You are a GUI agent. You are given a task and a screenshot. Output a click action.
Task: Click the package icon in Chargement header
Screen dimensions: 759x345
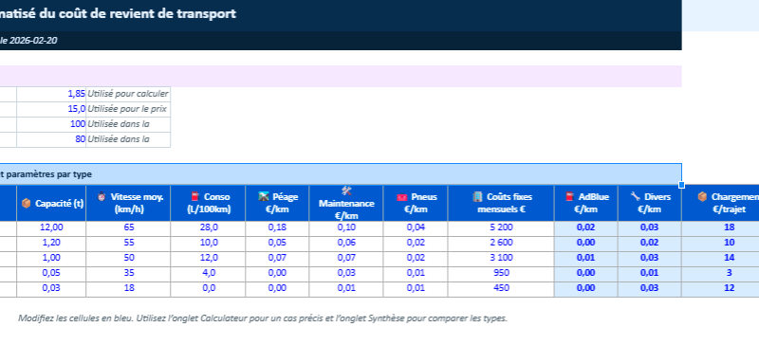point(702,197)
